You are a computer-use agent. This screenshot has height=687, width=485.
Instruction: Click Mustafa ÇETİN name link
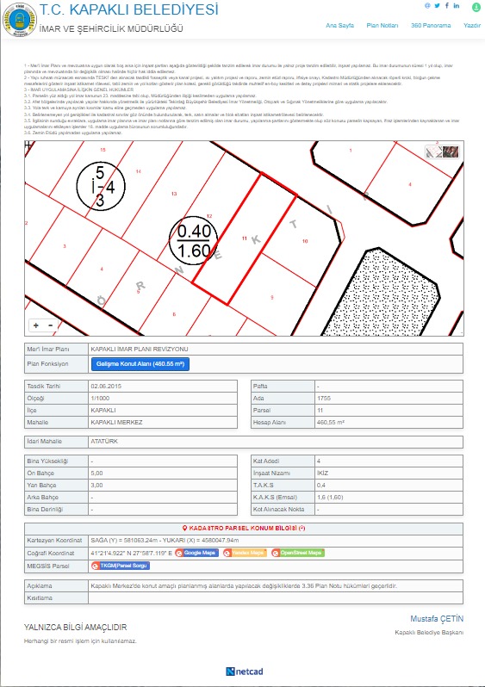tap(437, 619)
